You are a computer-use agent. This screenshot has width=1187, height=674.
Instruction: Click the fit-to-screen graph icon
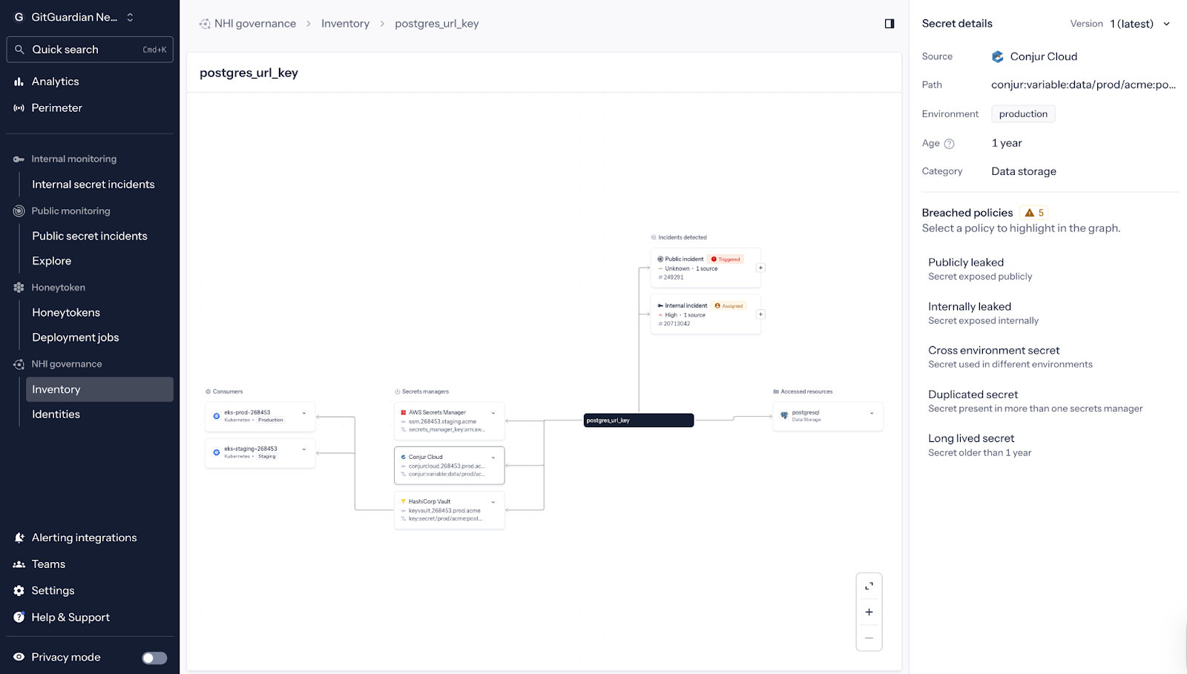click(x=869, y=586)
